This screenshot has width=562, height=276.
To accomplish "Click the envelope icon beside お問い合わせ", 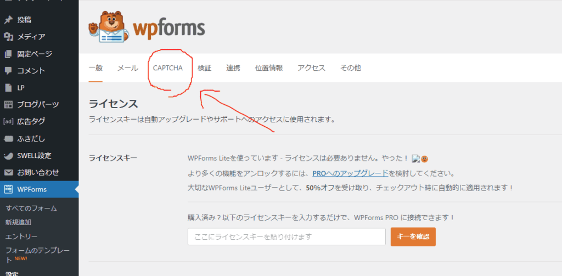I will tap(9, 172).
